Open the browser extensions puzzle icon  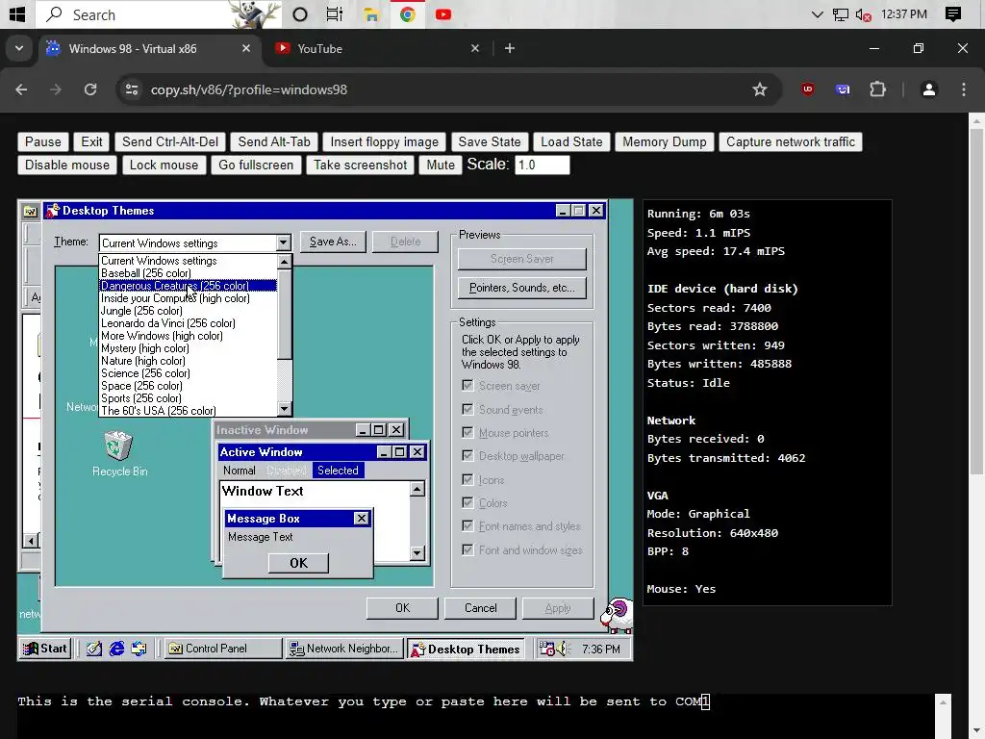click(x=877, y=89)
